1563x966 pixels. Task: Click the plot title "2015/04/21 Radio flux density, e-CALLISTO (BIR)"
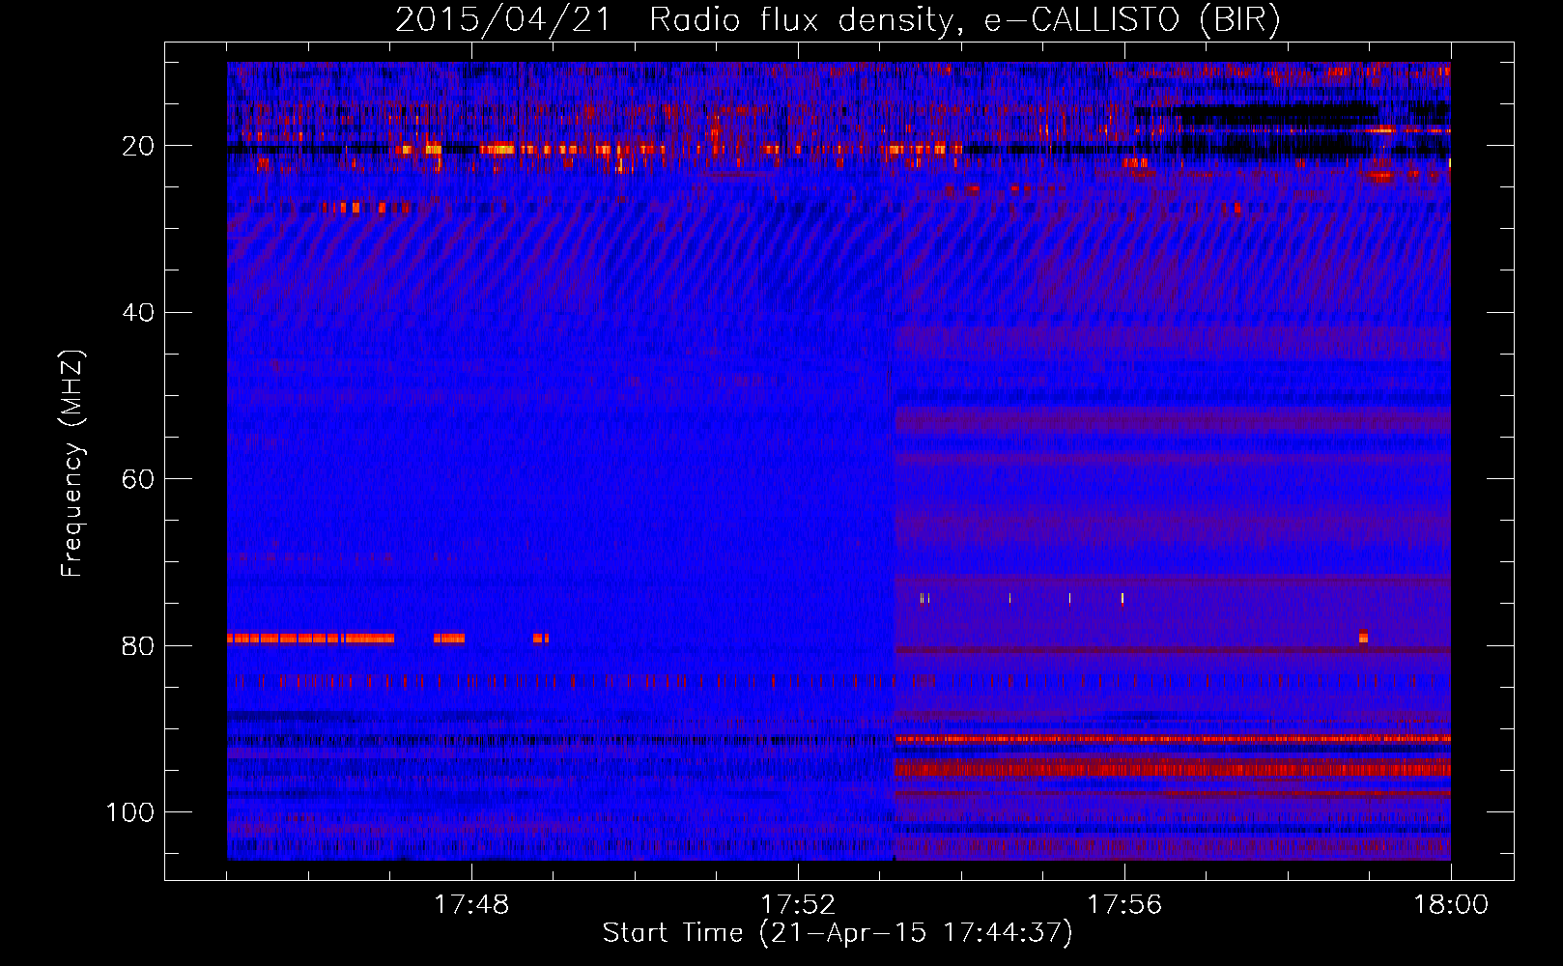(838, 20)
